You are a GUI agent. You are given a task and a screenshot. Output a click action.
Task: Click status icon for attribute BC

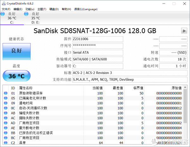pyautogui.click(x=6, y=138)
